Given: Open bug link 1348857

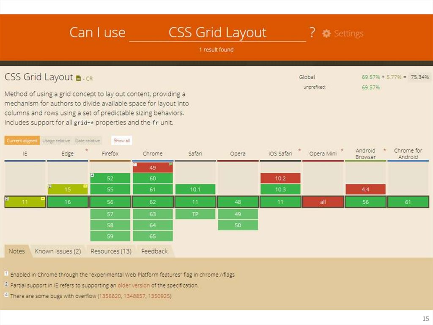Looking at the screenshot, I should pos(134,296).
